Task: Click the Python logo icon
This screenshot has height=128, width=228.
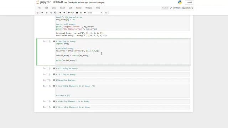Action: click(180, 2)
